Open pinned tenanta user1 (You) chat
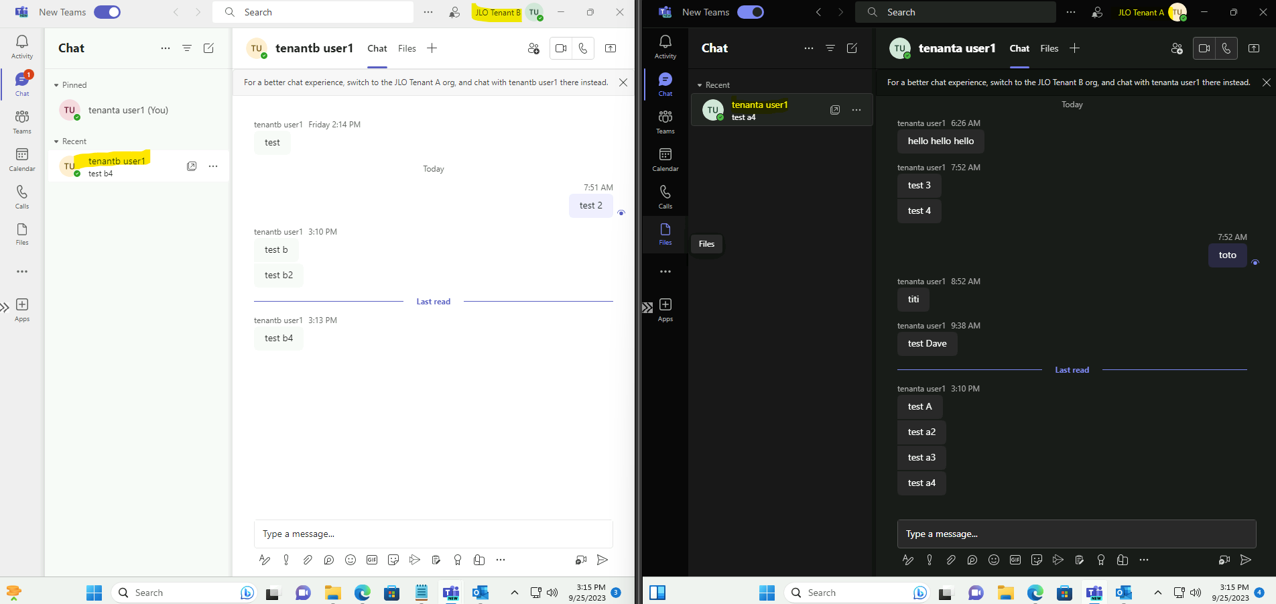1276x604 pixels. tap(138, 110)
